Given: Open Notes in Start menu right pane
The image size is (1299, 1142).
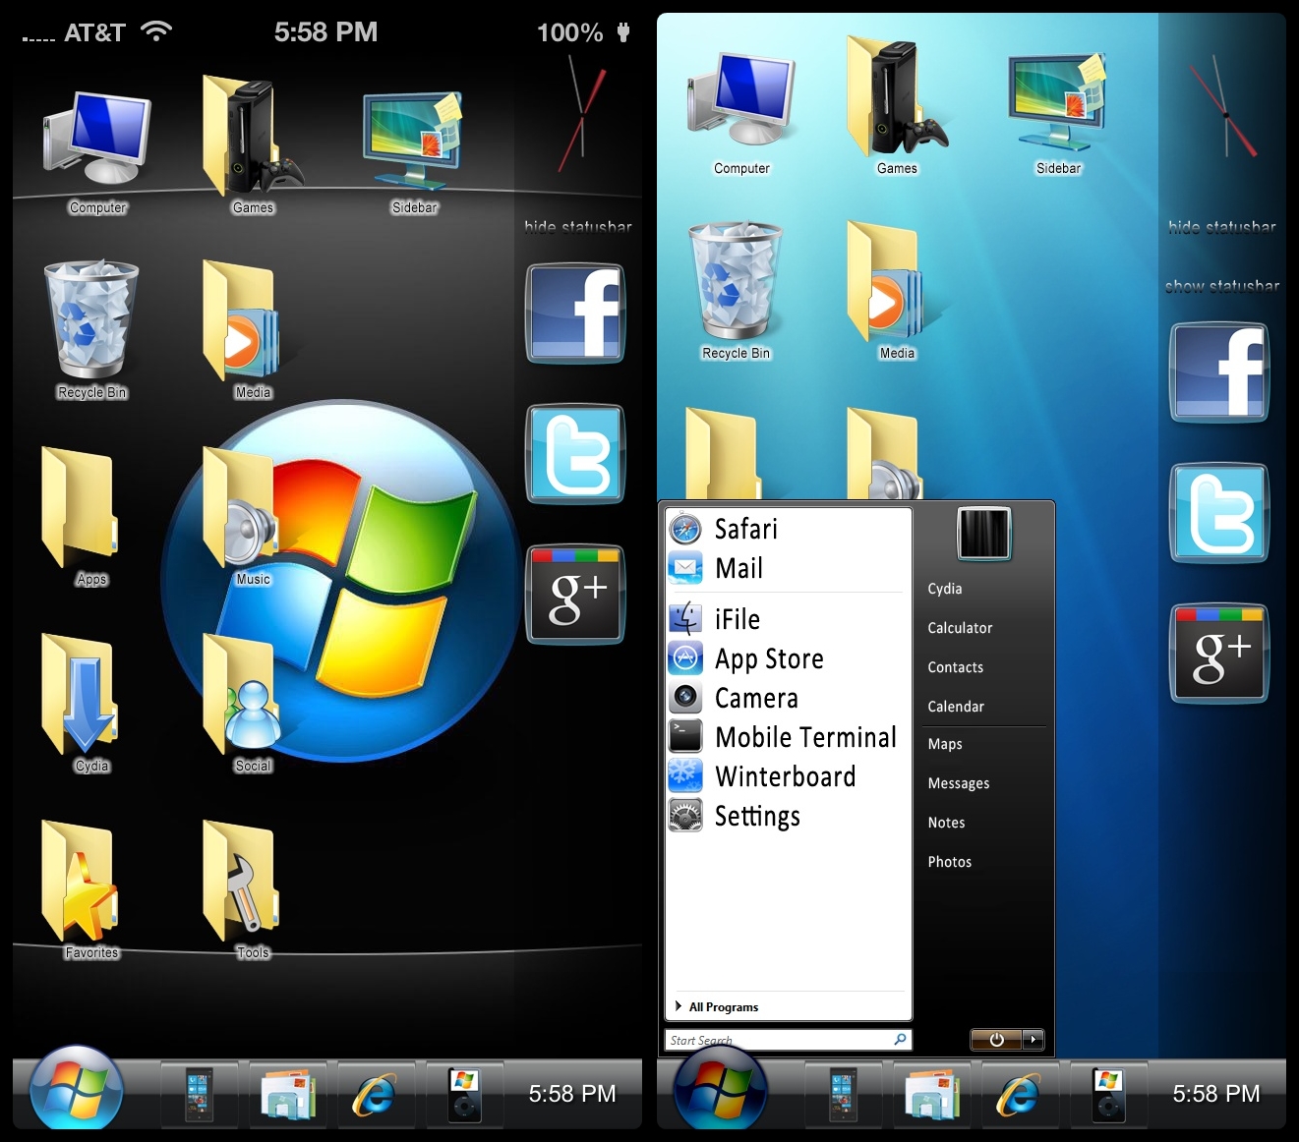Looking at the screenshot, I should coord(946,823).
